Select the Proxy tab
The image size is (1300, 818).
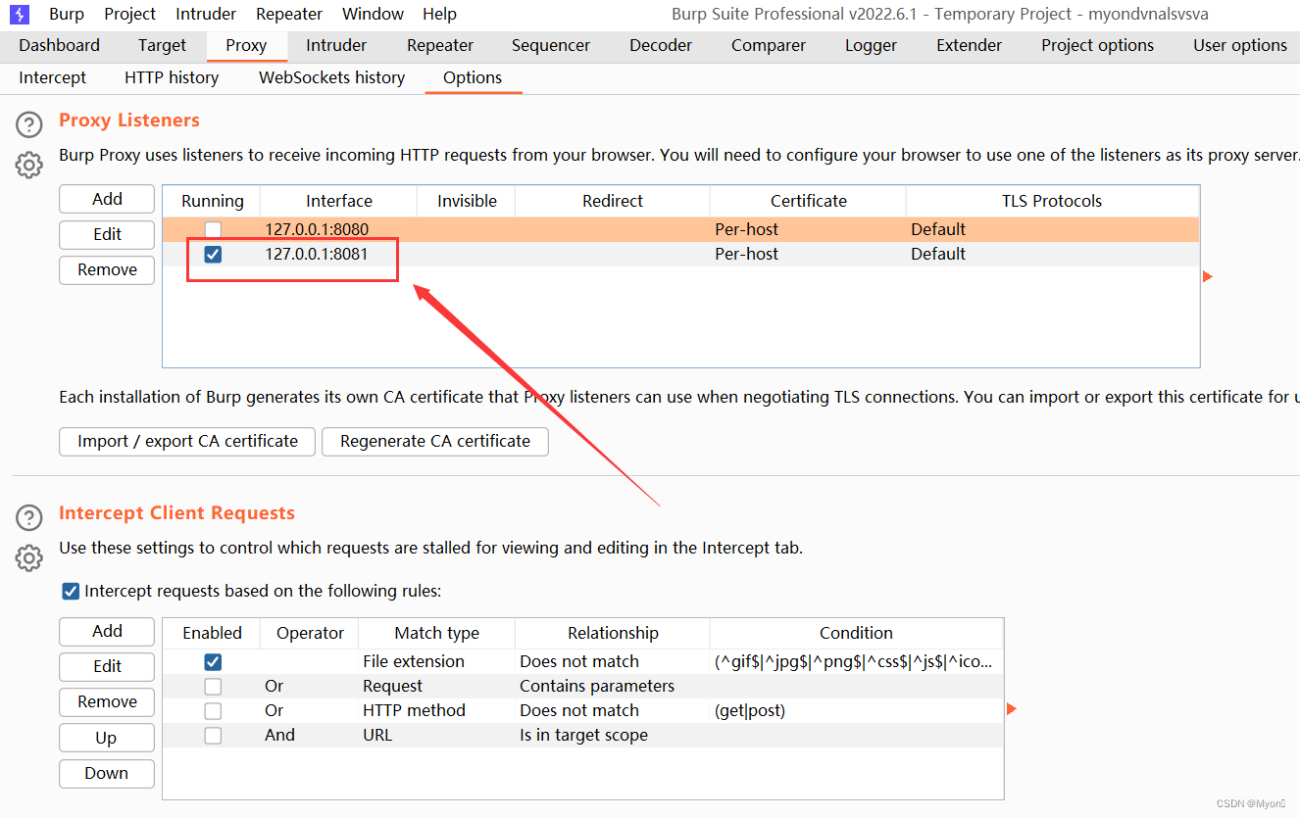pyautogui.click(x=246, y=45)
